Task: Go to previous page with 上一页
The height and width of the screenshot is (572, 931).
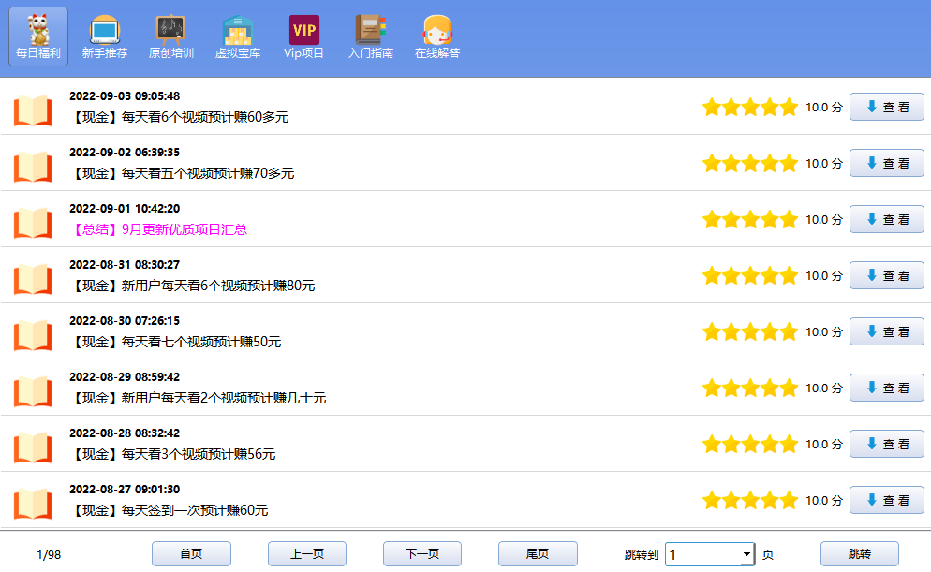Action: (307, 553)
